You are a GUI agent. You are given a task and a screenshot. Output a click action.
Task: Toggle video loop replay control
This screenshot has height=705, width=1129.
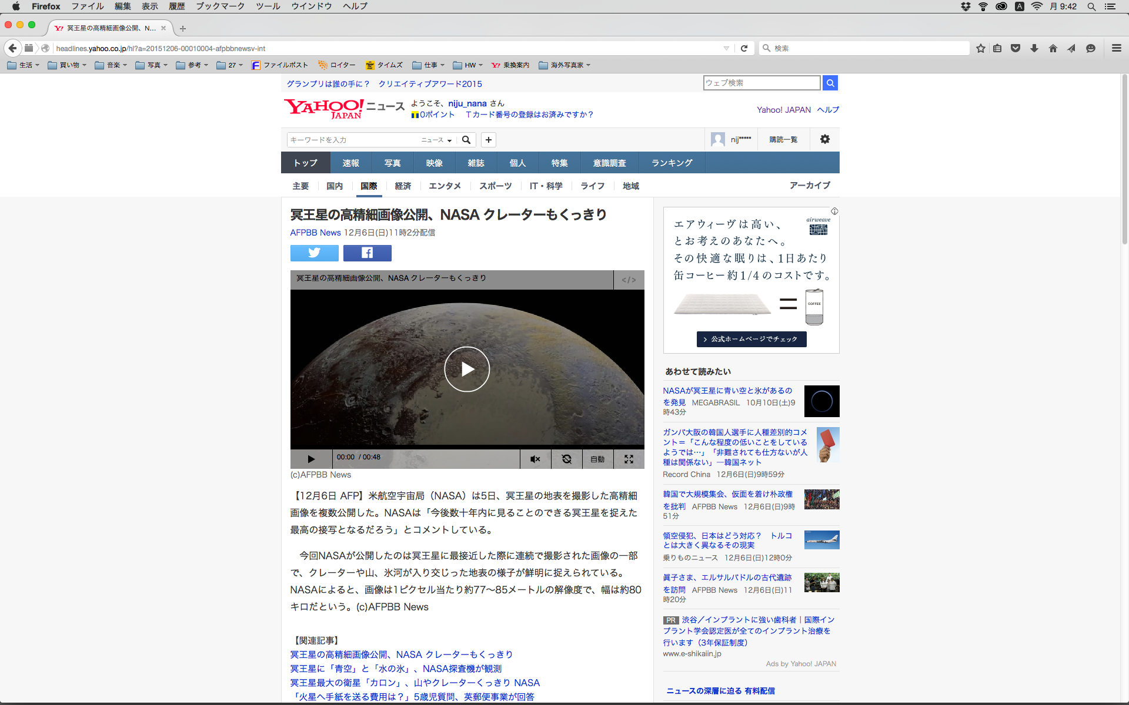point(566,459)
